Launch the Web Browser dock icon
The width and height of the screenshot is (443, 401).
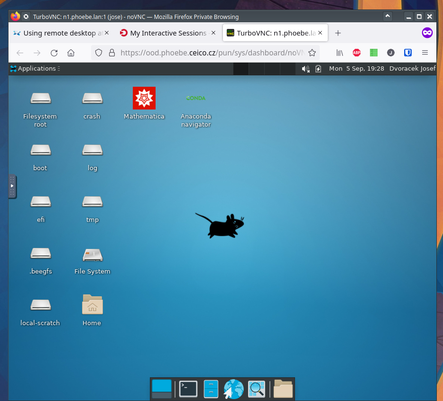pos(234,389)
